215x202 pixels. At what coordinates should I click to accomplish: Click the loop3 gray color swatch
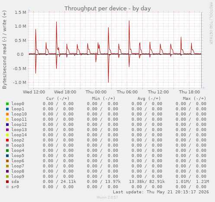tap(7, 145)
